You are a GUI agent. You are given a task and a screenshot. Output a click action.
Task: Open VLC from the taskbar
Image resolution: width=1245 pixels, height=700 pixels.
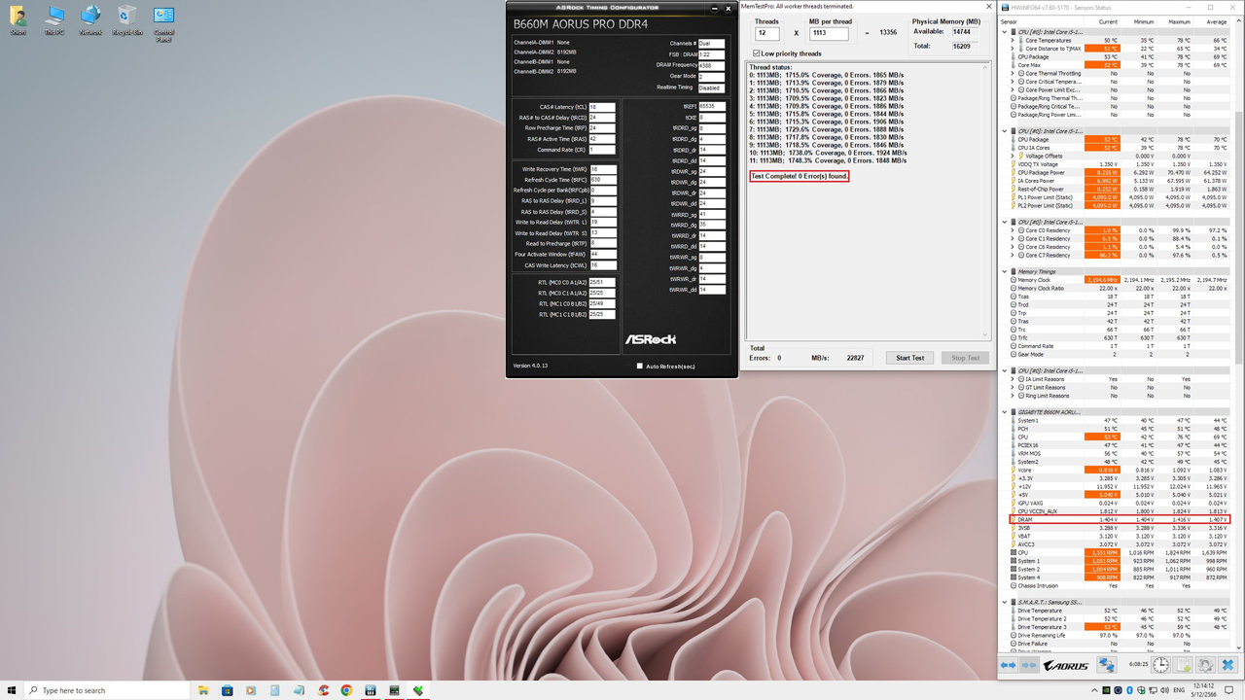(251, 690)
